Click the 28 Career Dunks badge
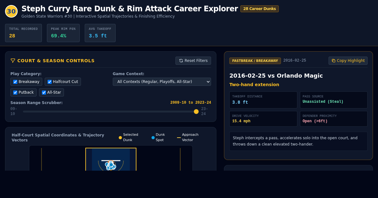Image resolution: width=378 pixels, height=198 pixels. point(260,9)
